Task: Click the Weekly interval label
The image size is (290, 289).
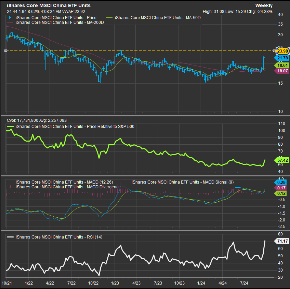Action: [x=264, y=5]
